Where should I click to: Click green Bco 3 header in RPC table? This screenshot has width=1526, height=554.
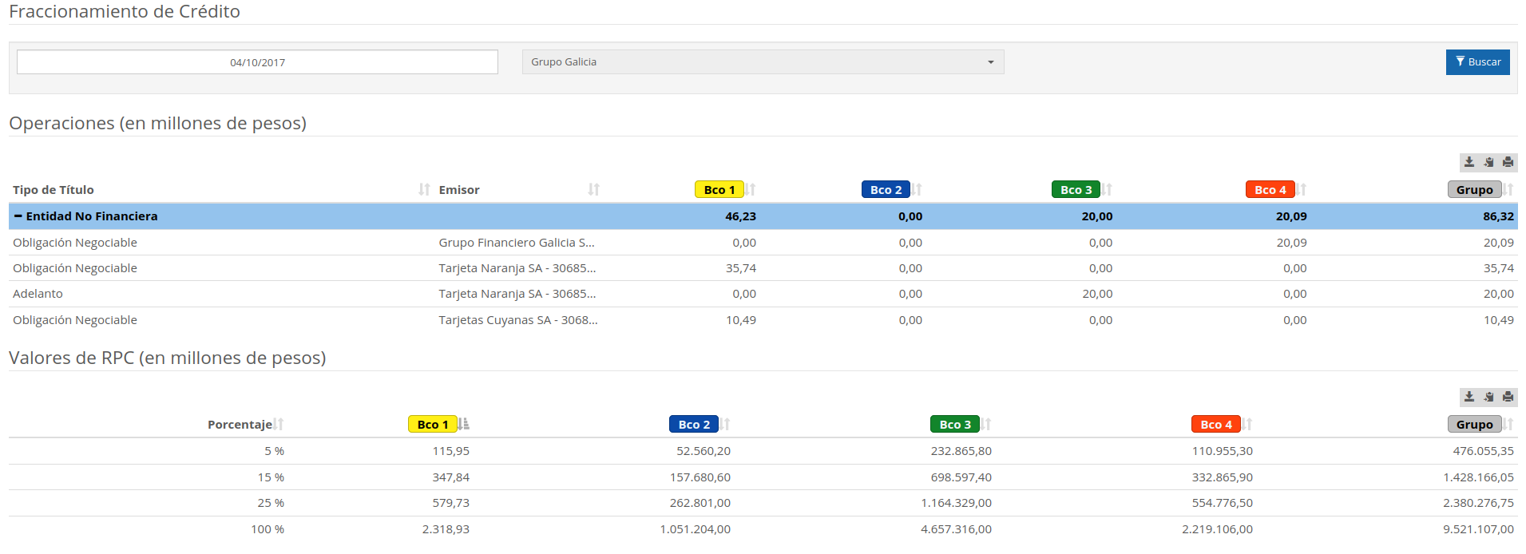pos(954,425)
